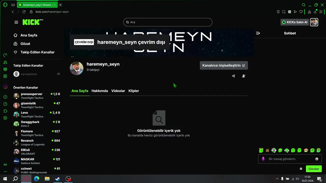326x183 pixels.
Task: Click haremeyn_seyn channel profile picture
Action: pyautogui.click(x=77, y=68)
